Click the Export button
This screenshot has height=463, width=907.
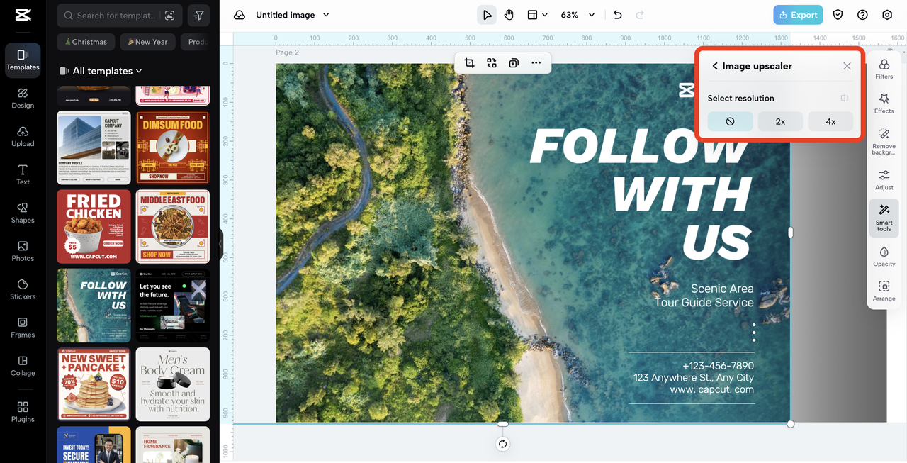click(798, 15)
